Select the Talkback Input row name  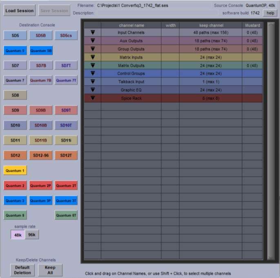click(131, 82)
